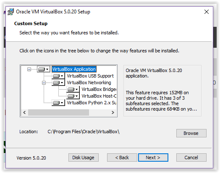Open VirtualBox Application feature install dropdown
The image size is (220, 173).
click(43, 69)
